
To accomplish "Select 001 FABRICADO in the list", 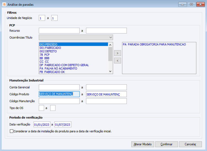I will click(x=73, y=48).
